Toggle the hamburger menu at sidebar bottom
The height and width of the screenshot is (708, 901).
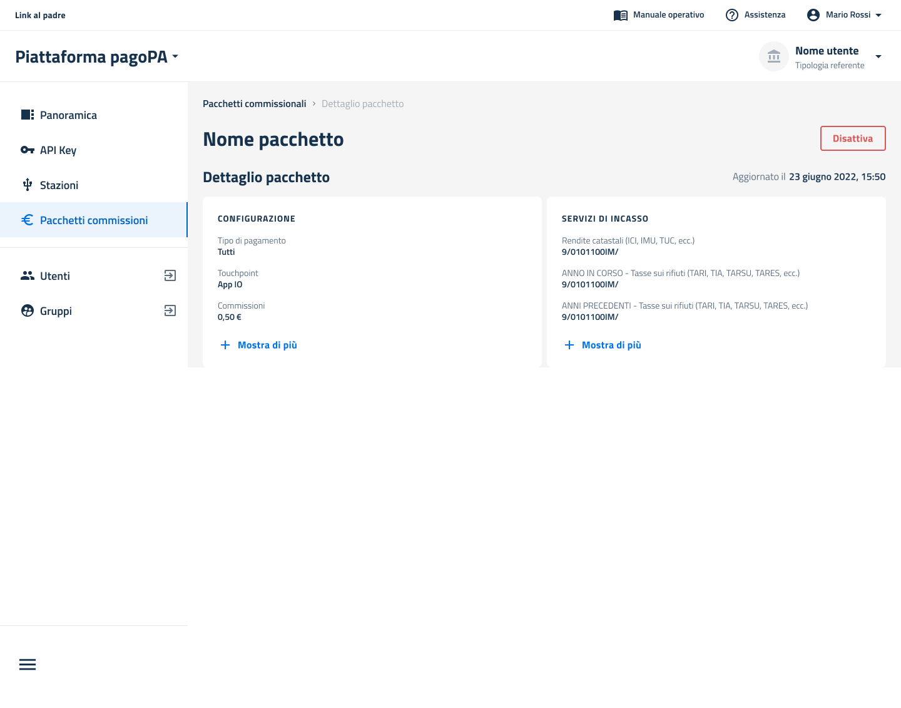(x=28, y=664)
